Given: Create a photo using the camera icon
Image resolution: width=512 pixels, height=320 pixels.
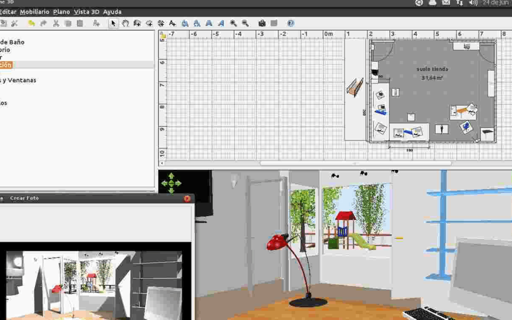Looking at the screenshot, I should pyautogui.click(x=262, y=23).
